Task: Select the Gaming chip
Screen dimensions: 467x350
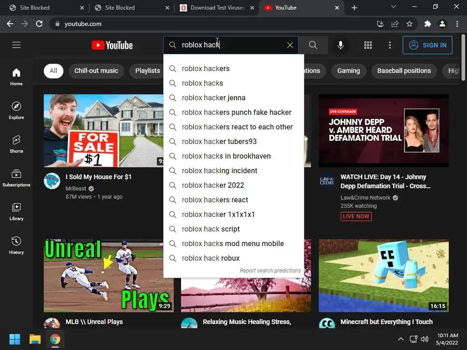Action: 348,71
